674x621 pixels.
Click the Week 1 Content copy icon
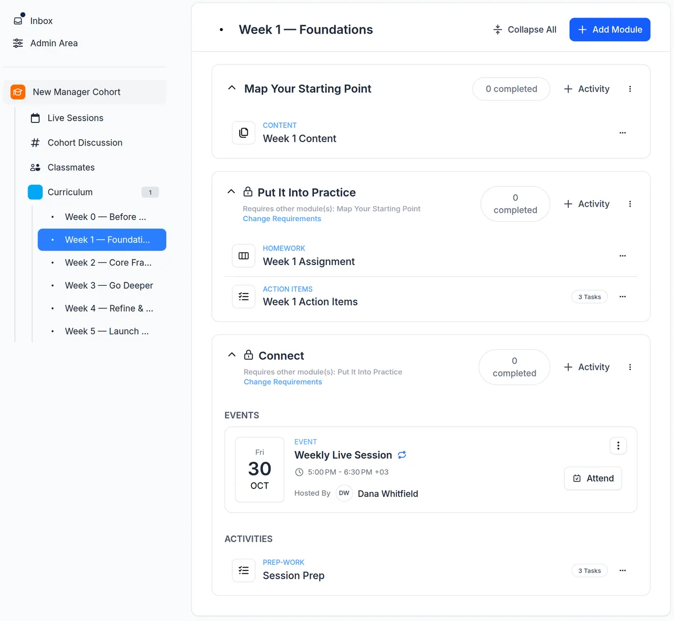point(244,133)
